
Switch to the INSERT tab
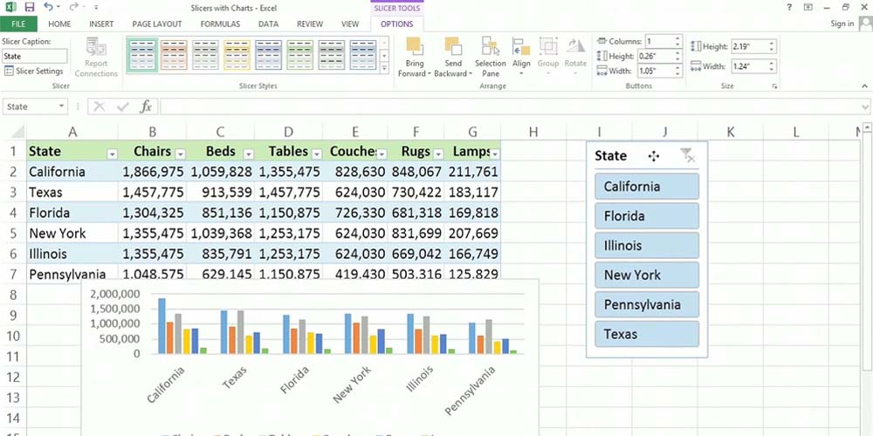pos(101,24)
